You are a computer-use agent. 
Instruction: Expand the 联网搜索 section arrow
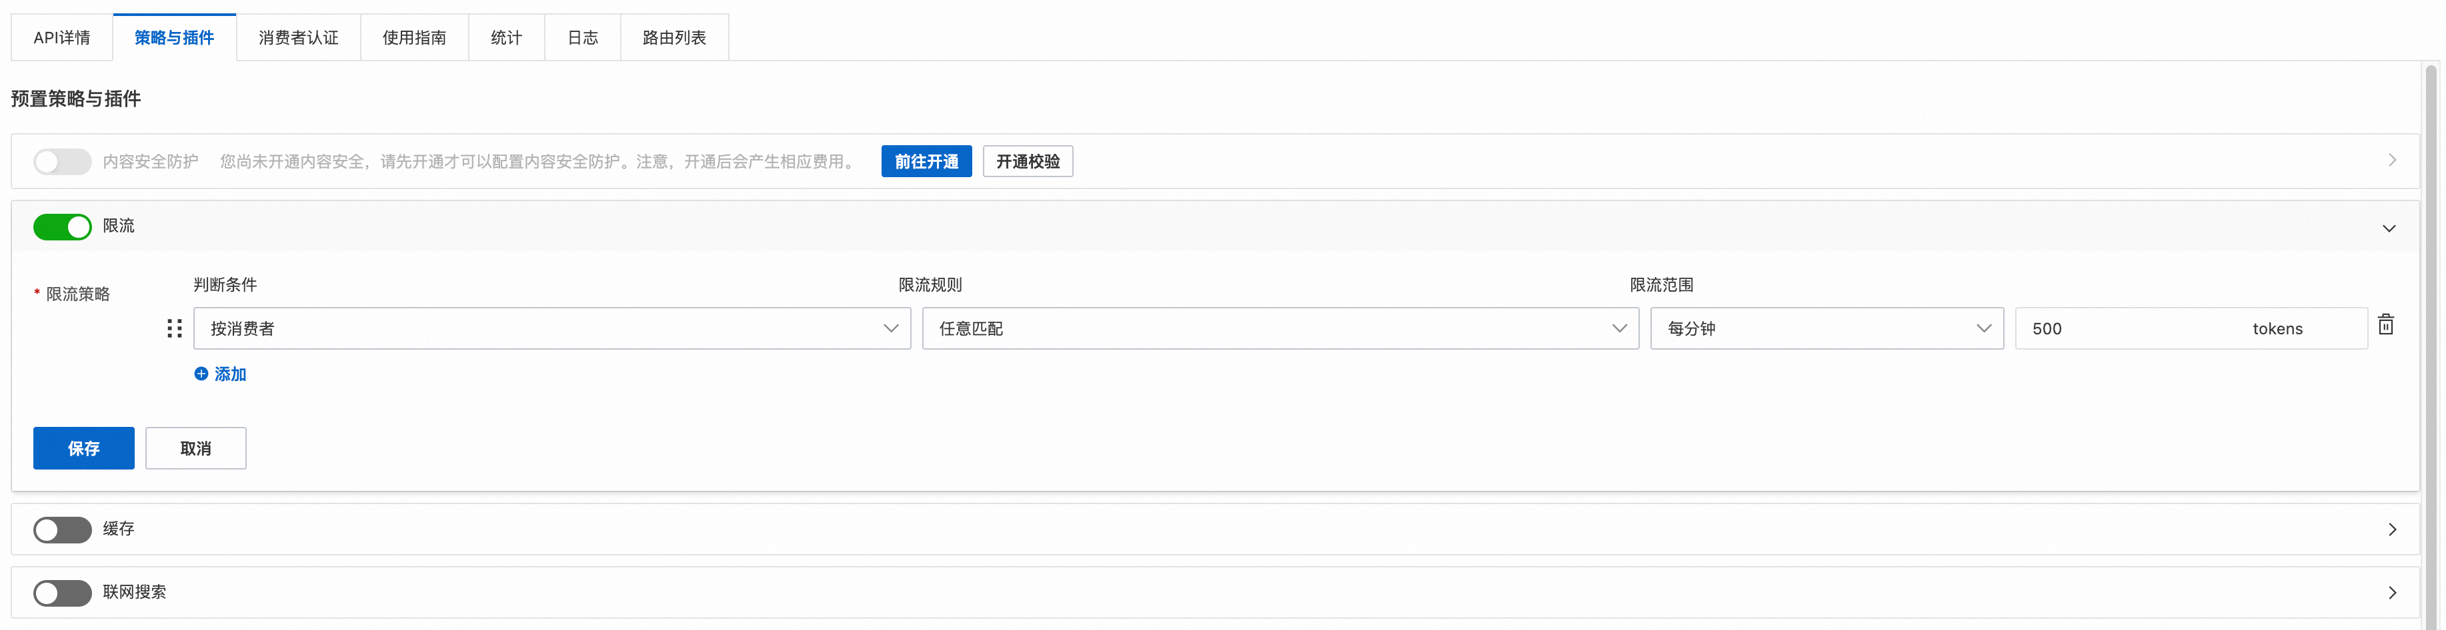click(2391, 593)
